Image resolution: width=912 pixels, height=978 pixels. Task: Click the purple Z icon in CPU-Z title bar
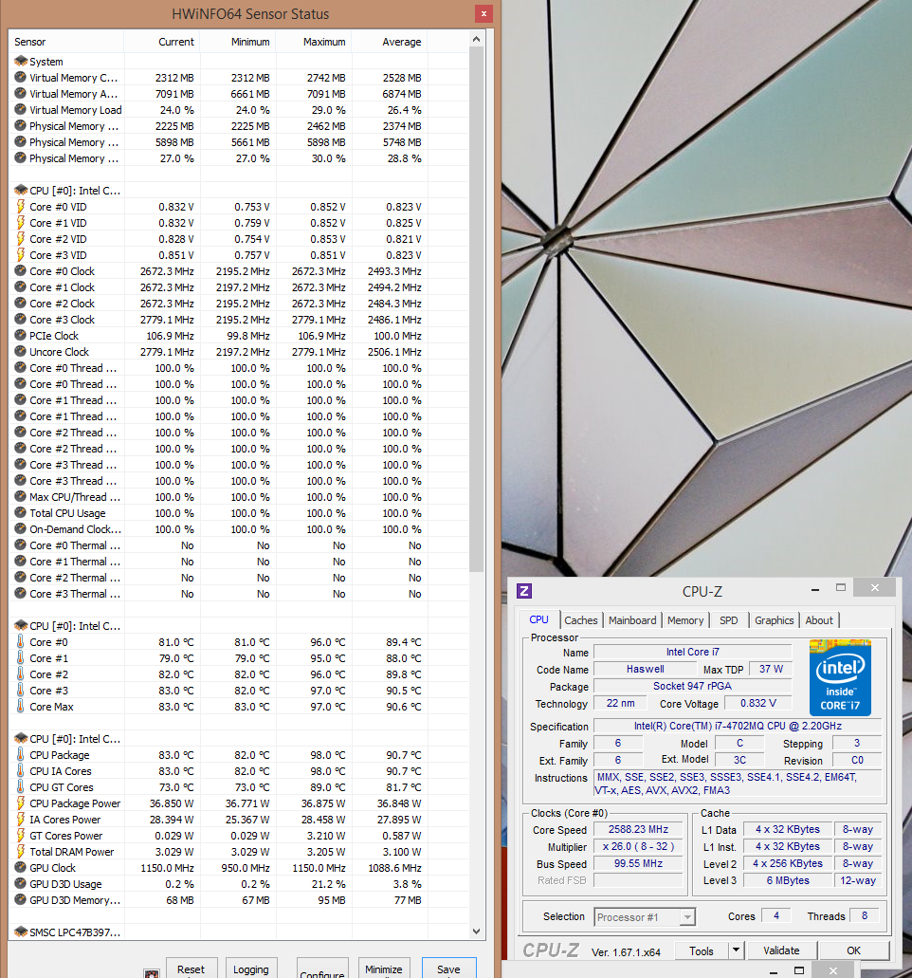[x=524, y=591]
